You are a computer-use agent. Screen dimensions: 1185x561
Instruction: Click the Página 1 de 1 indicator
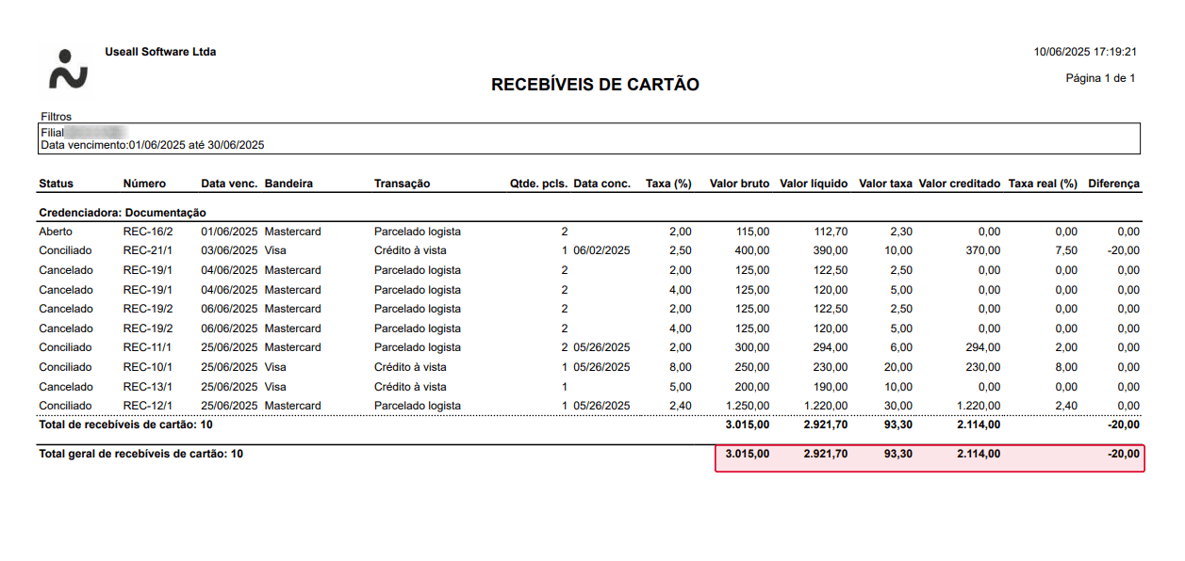(1099, 78)
